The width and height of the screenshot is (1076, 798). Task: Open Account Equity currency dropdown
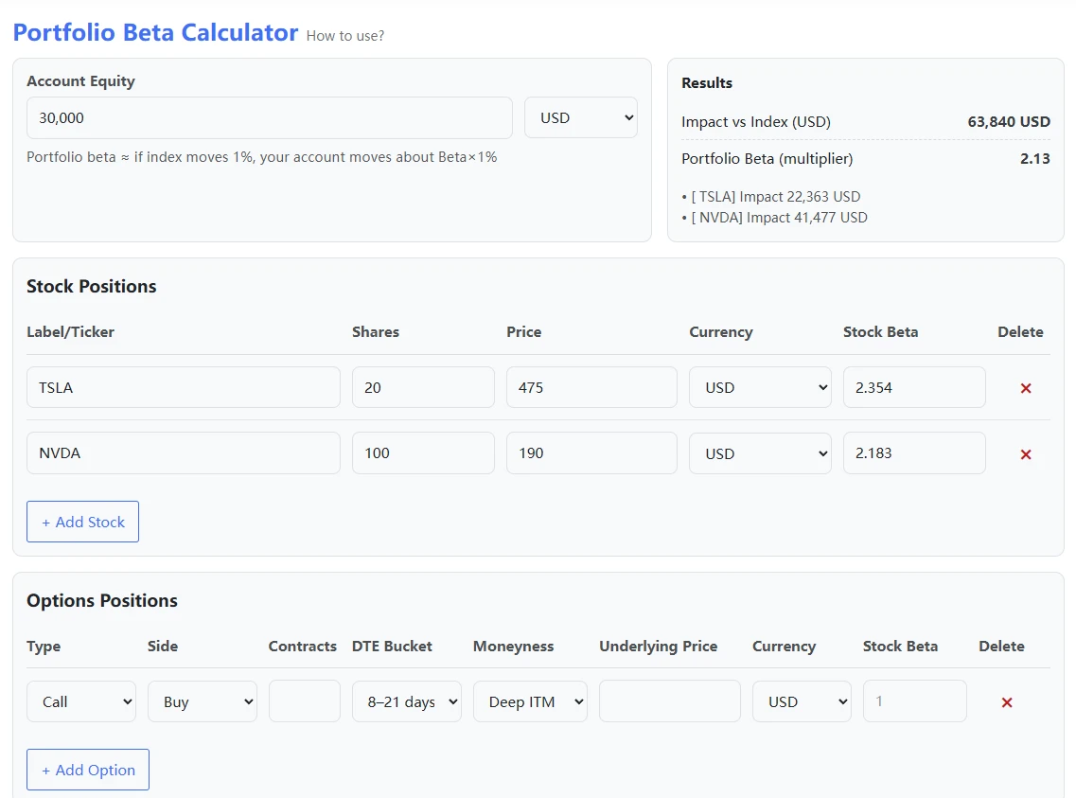[580, 118]
